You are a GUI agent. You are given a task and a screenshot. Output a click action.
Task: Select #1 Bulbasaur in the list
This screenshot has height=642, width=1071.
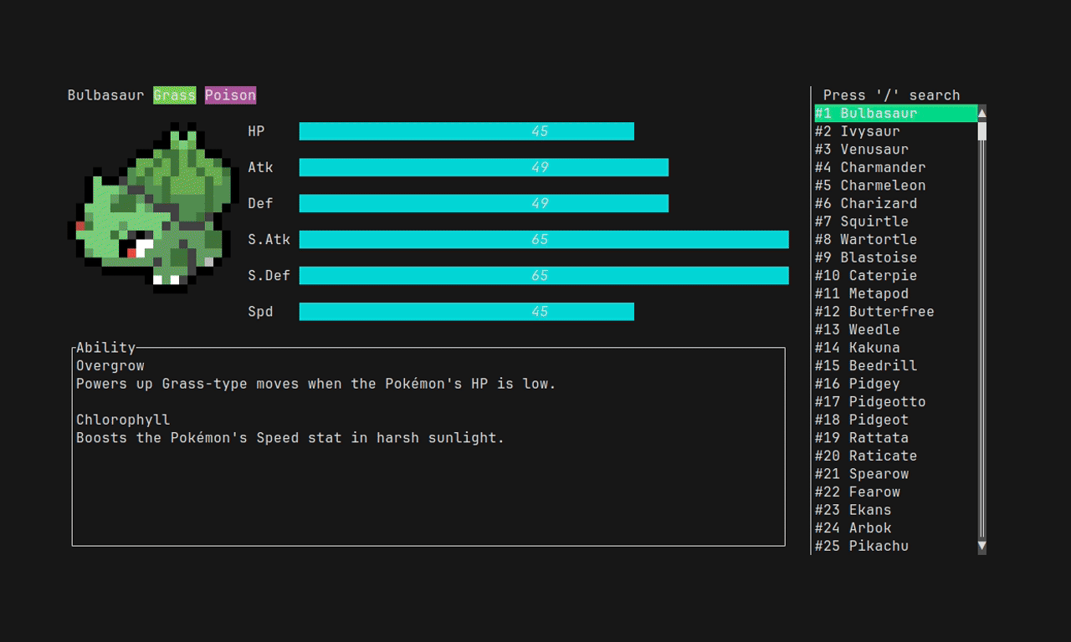tap(896, 114)
